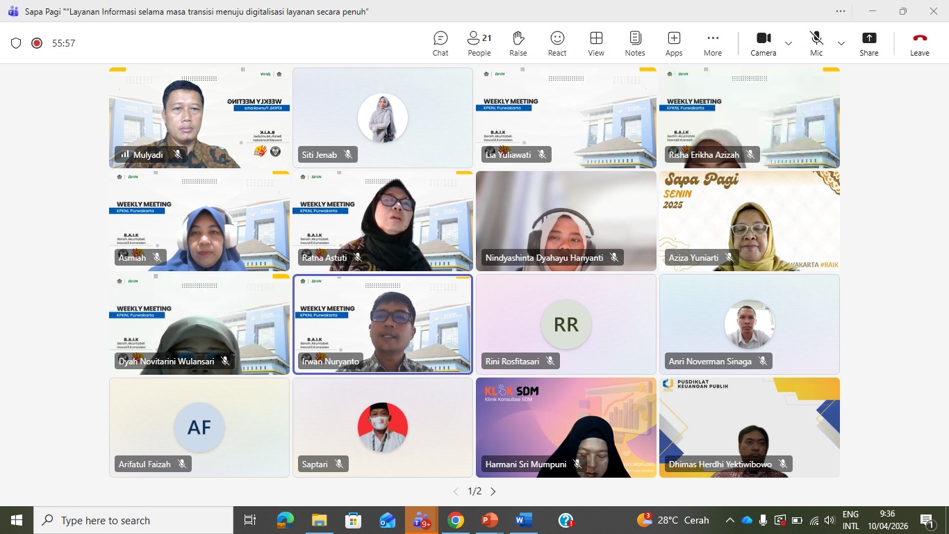Screen dimensions: 949x534
Task: Click Share screen icon
Action: (x=869, y=43)
